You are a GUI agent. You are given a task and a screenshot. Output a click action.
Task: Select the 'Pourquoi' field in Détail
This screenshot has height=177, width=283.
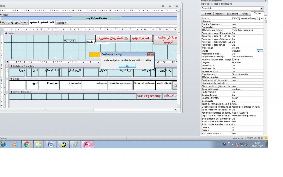[49, 86]
